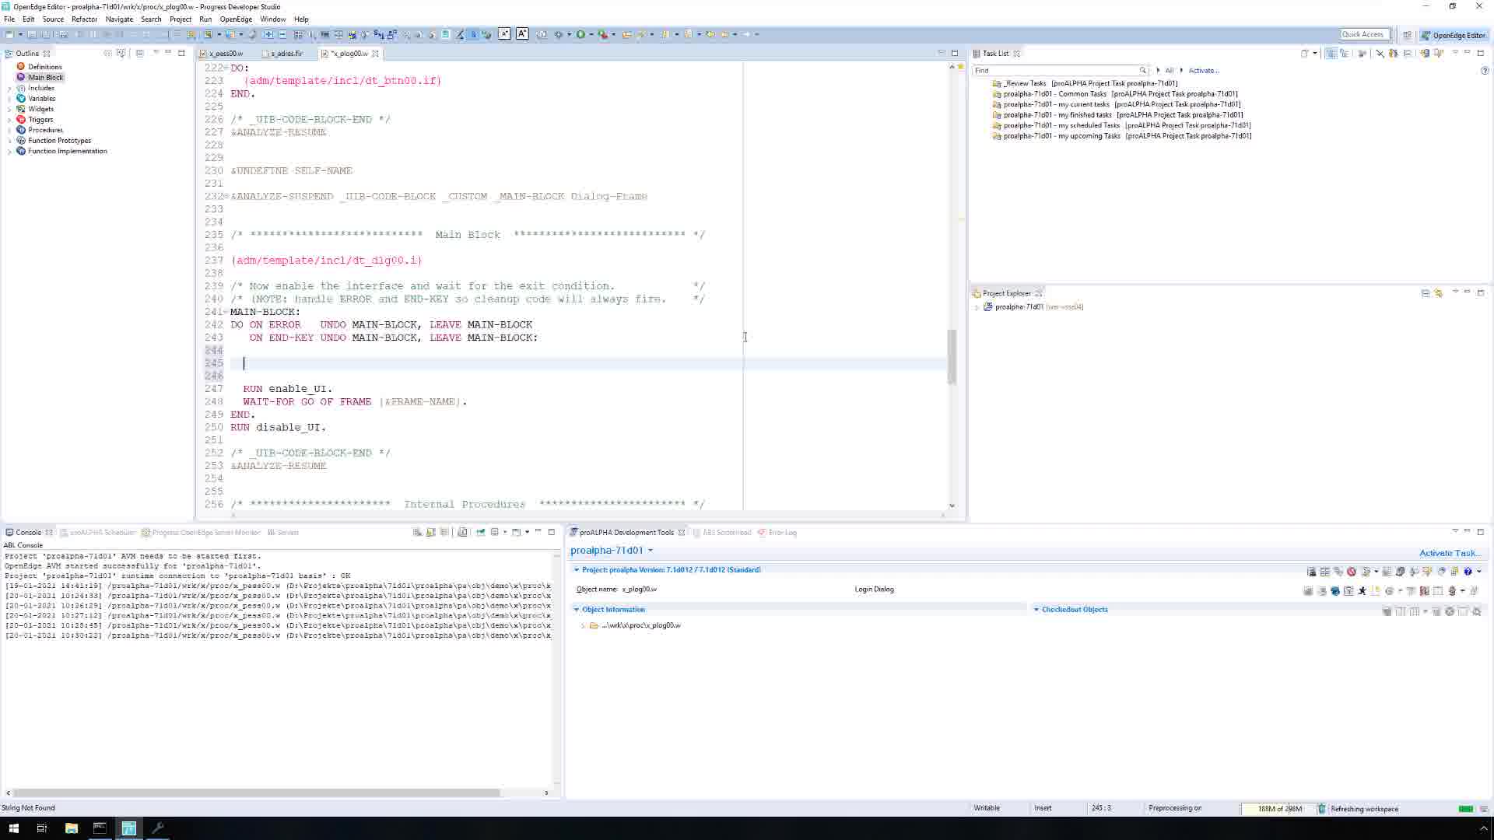Image resolution: width=1494 pixels, height=840 pixels.
Task: Open the Error Log tab
Action: pyautogui.click(x=777, y=533)
